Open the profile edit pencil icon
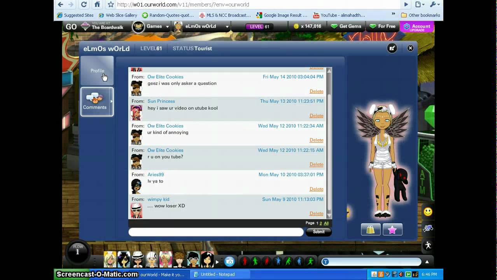The height and width of the screenshot is (280, 497). pos(392,48)
